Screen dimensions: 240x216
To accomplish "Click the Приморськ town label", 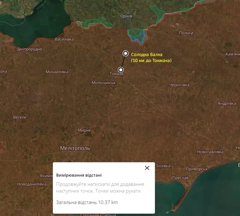I will click(x=197, y=169).
